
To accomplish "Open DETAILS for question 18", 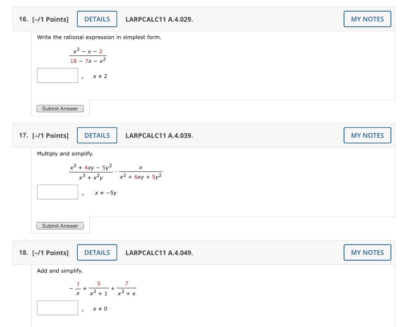I will 97,252.
